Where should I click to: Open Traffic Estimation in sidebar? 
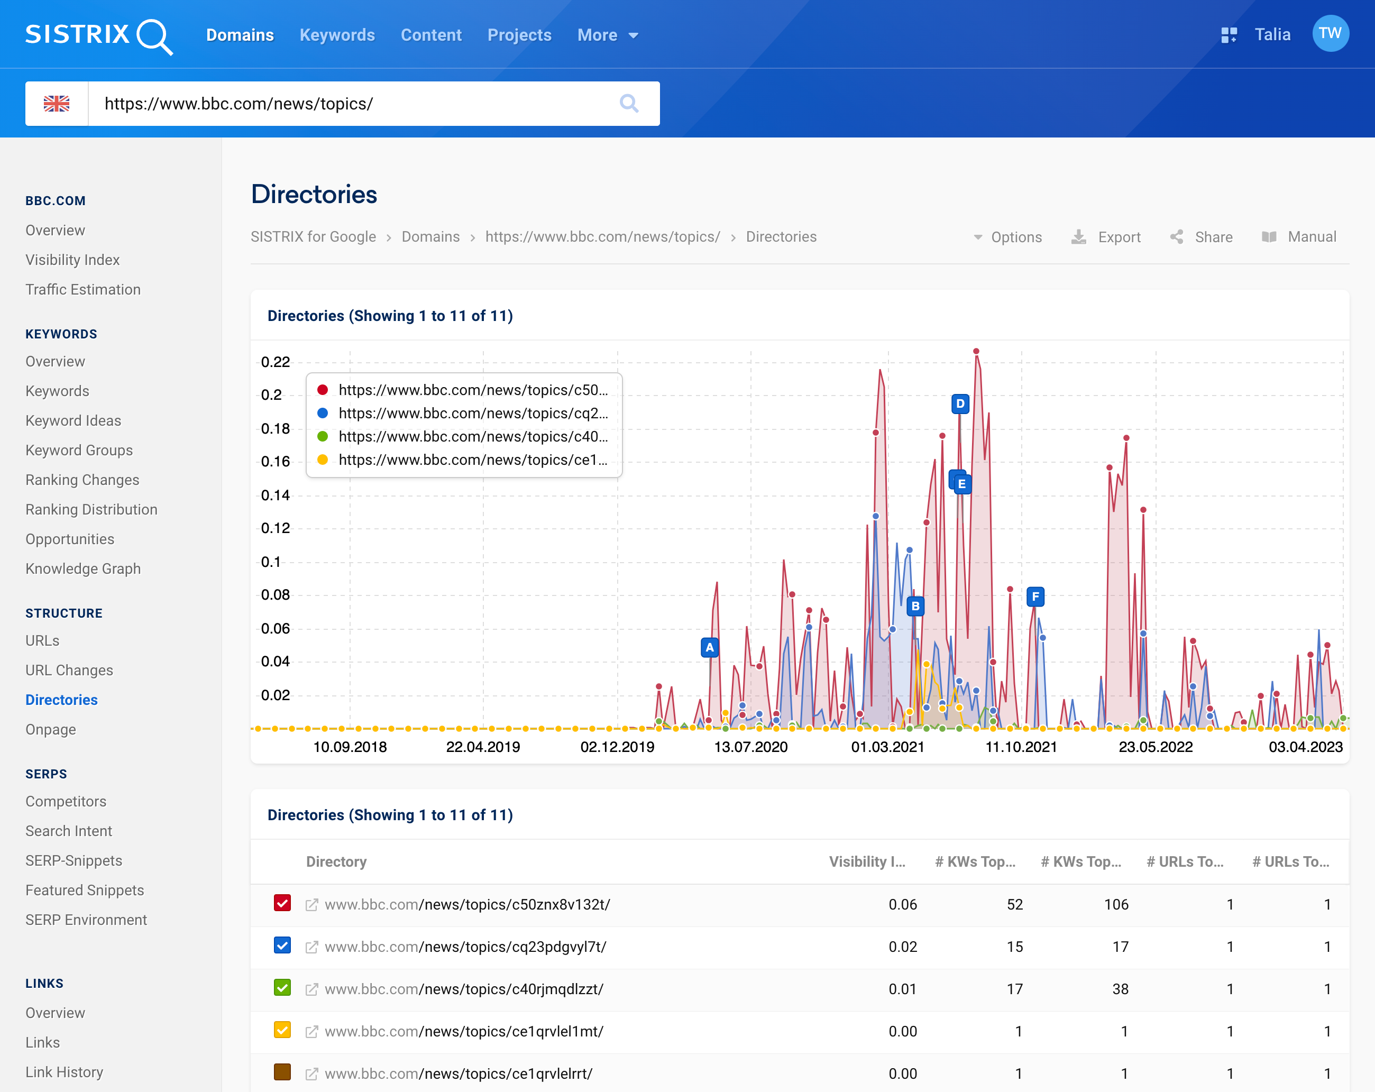point(83,290)
